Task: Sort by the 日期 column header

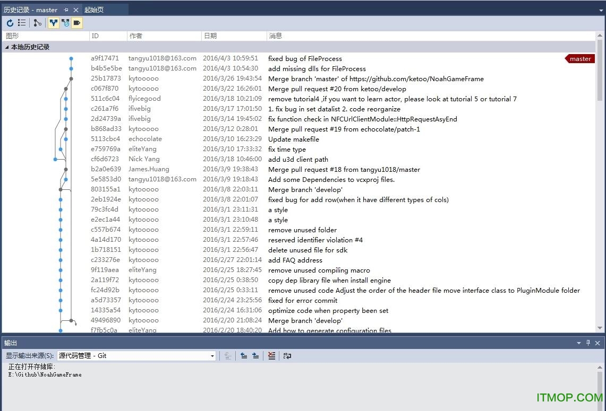Action: [x=234, y=36]
